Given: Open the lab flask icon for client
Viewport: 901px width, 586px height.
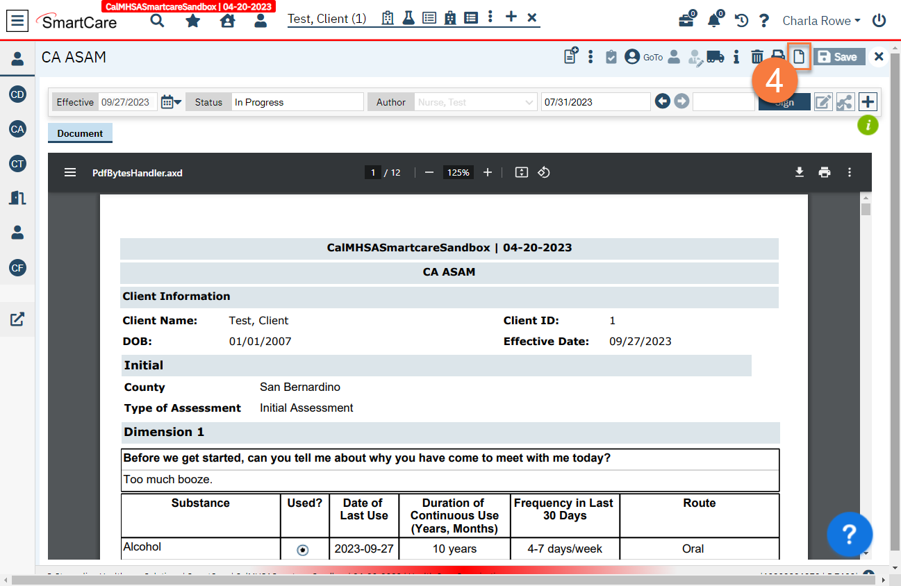Looking at the screenshot, I should point(408,18).
